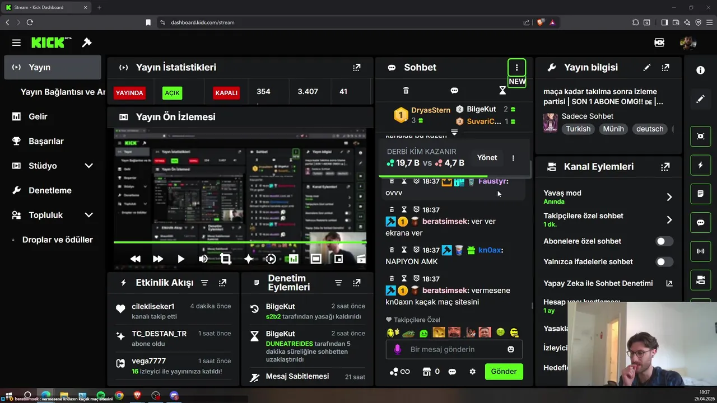The width and height of the screenshot is (717, 403).
Task: Open Yavaş mod options chevron
Action: 669,197
